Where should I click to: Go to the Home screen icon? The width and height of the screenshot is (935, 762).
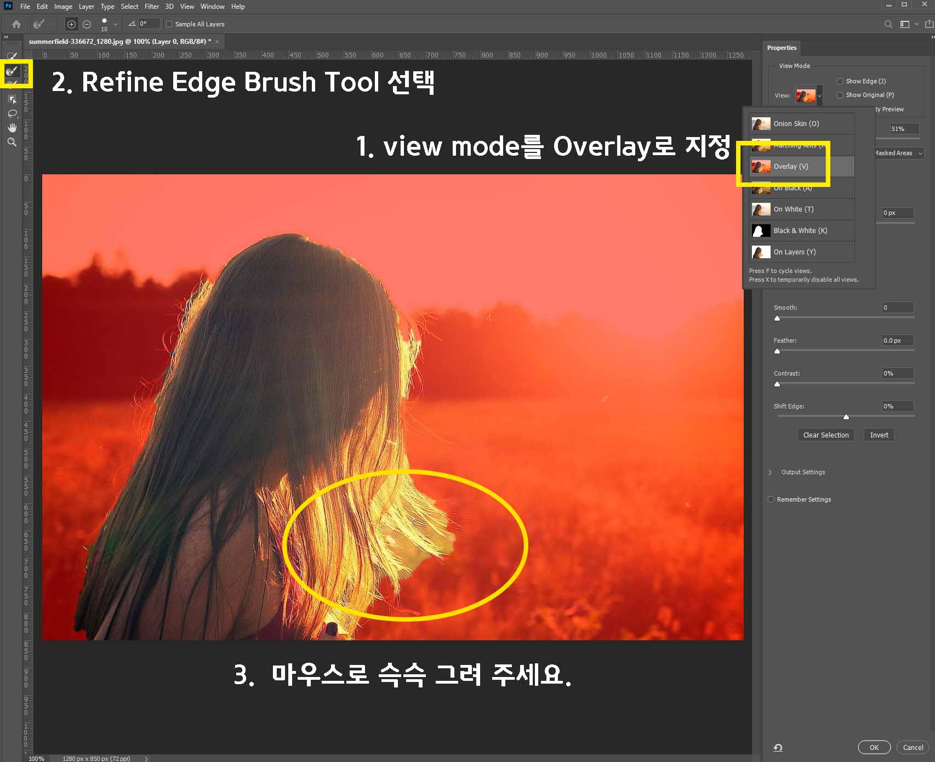pos(16,24)
